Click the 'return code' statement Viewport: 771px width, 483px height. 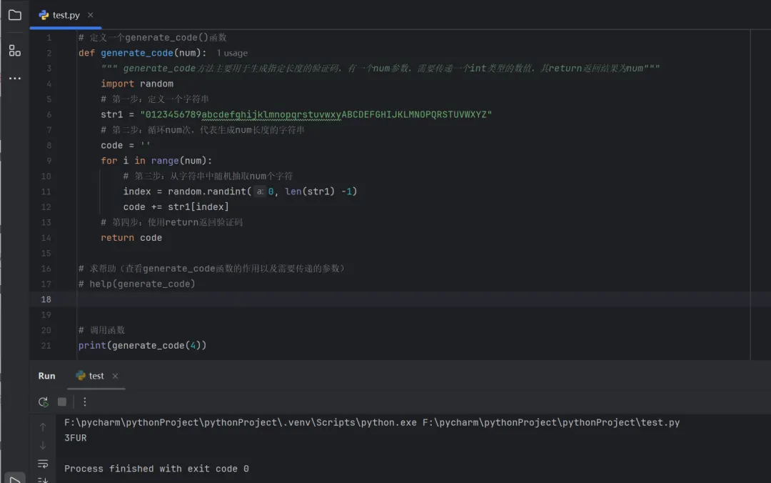[x=131, y=238]
